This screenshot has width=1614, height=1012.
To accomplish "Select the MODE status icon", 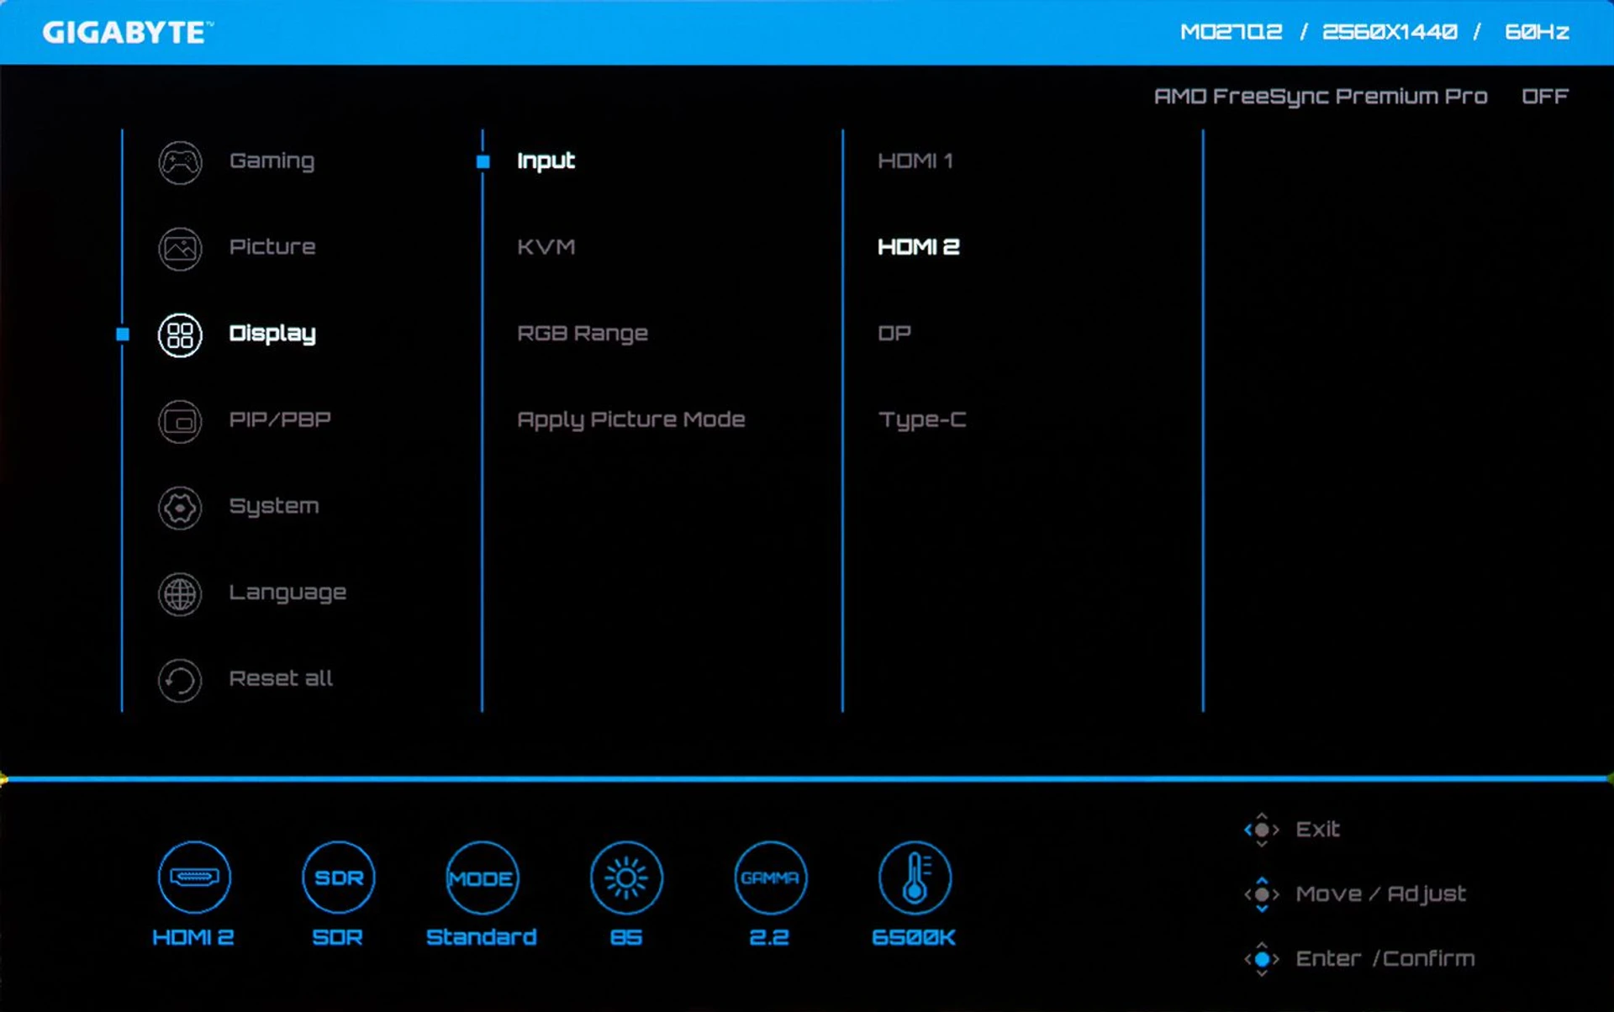I will coord(482,877).
